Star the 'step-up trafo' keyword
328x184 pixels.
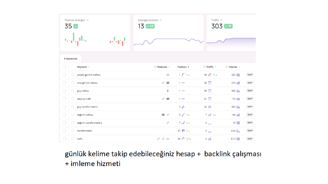coord(72,99)
